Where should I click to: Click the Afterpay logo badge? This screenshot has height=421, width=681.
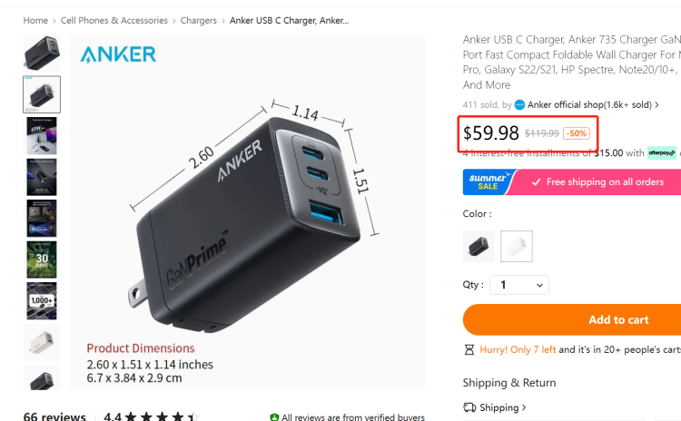pos(661,152)
